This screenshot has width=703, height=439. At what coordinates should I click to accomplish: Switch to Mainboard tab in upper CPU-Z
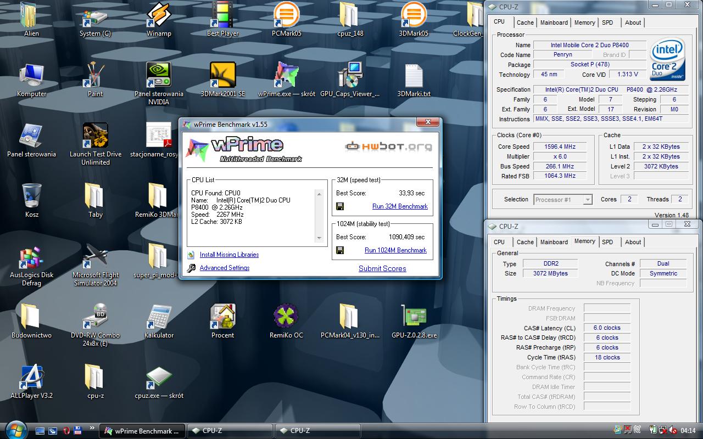click(x=554, y=22)
